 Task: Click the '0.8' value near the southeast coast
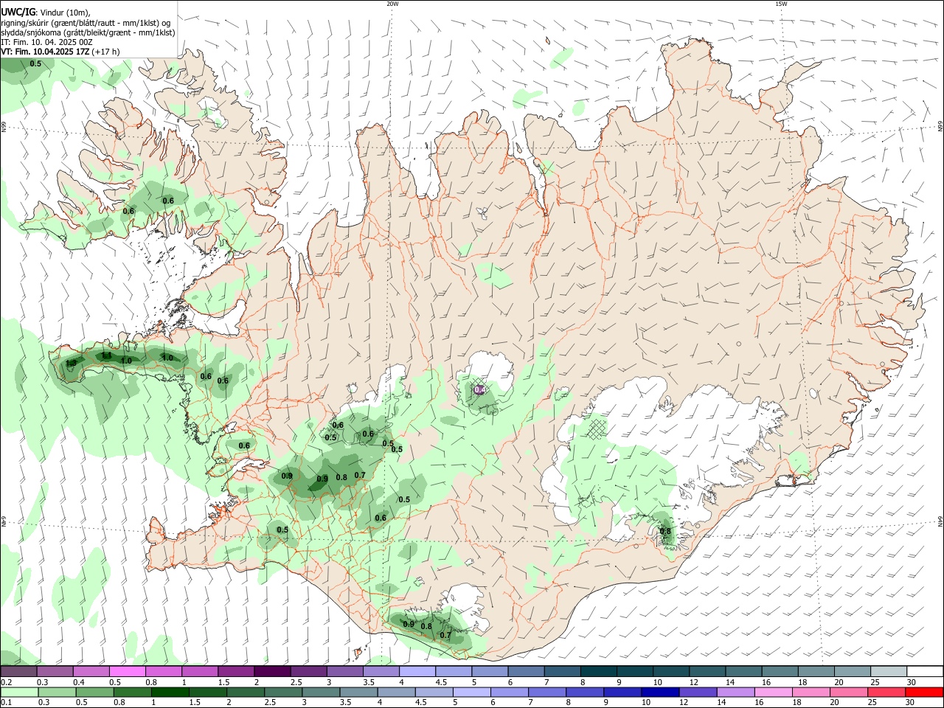pyautogui.click(x=665, y=531)
